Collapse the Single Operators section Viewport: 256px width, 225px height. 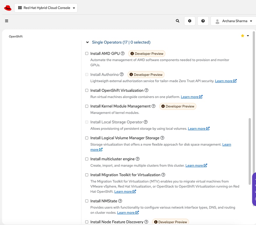pos(87,42)
